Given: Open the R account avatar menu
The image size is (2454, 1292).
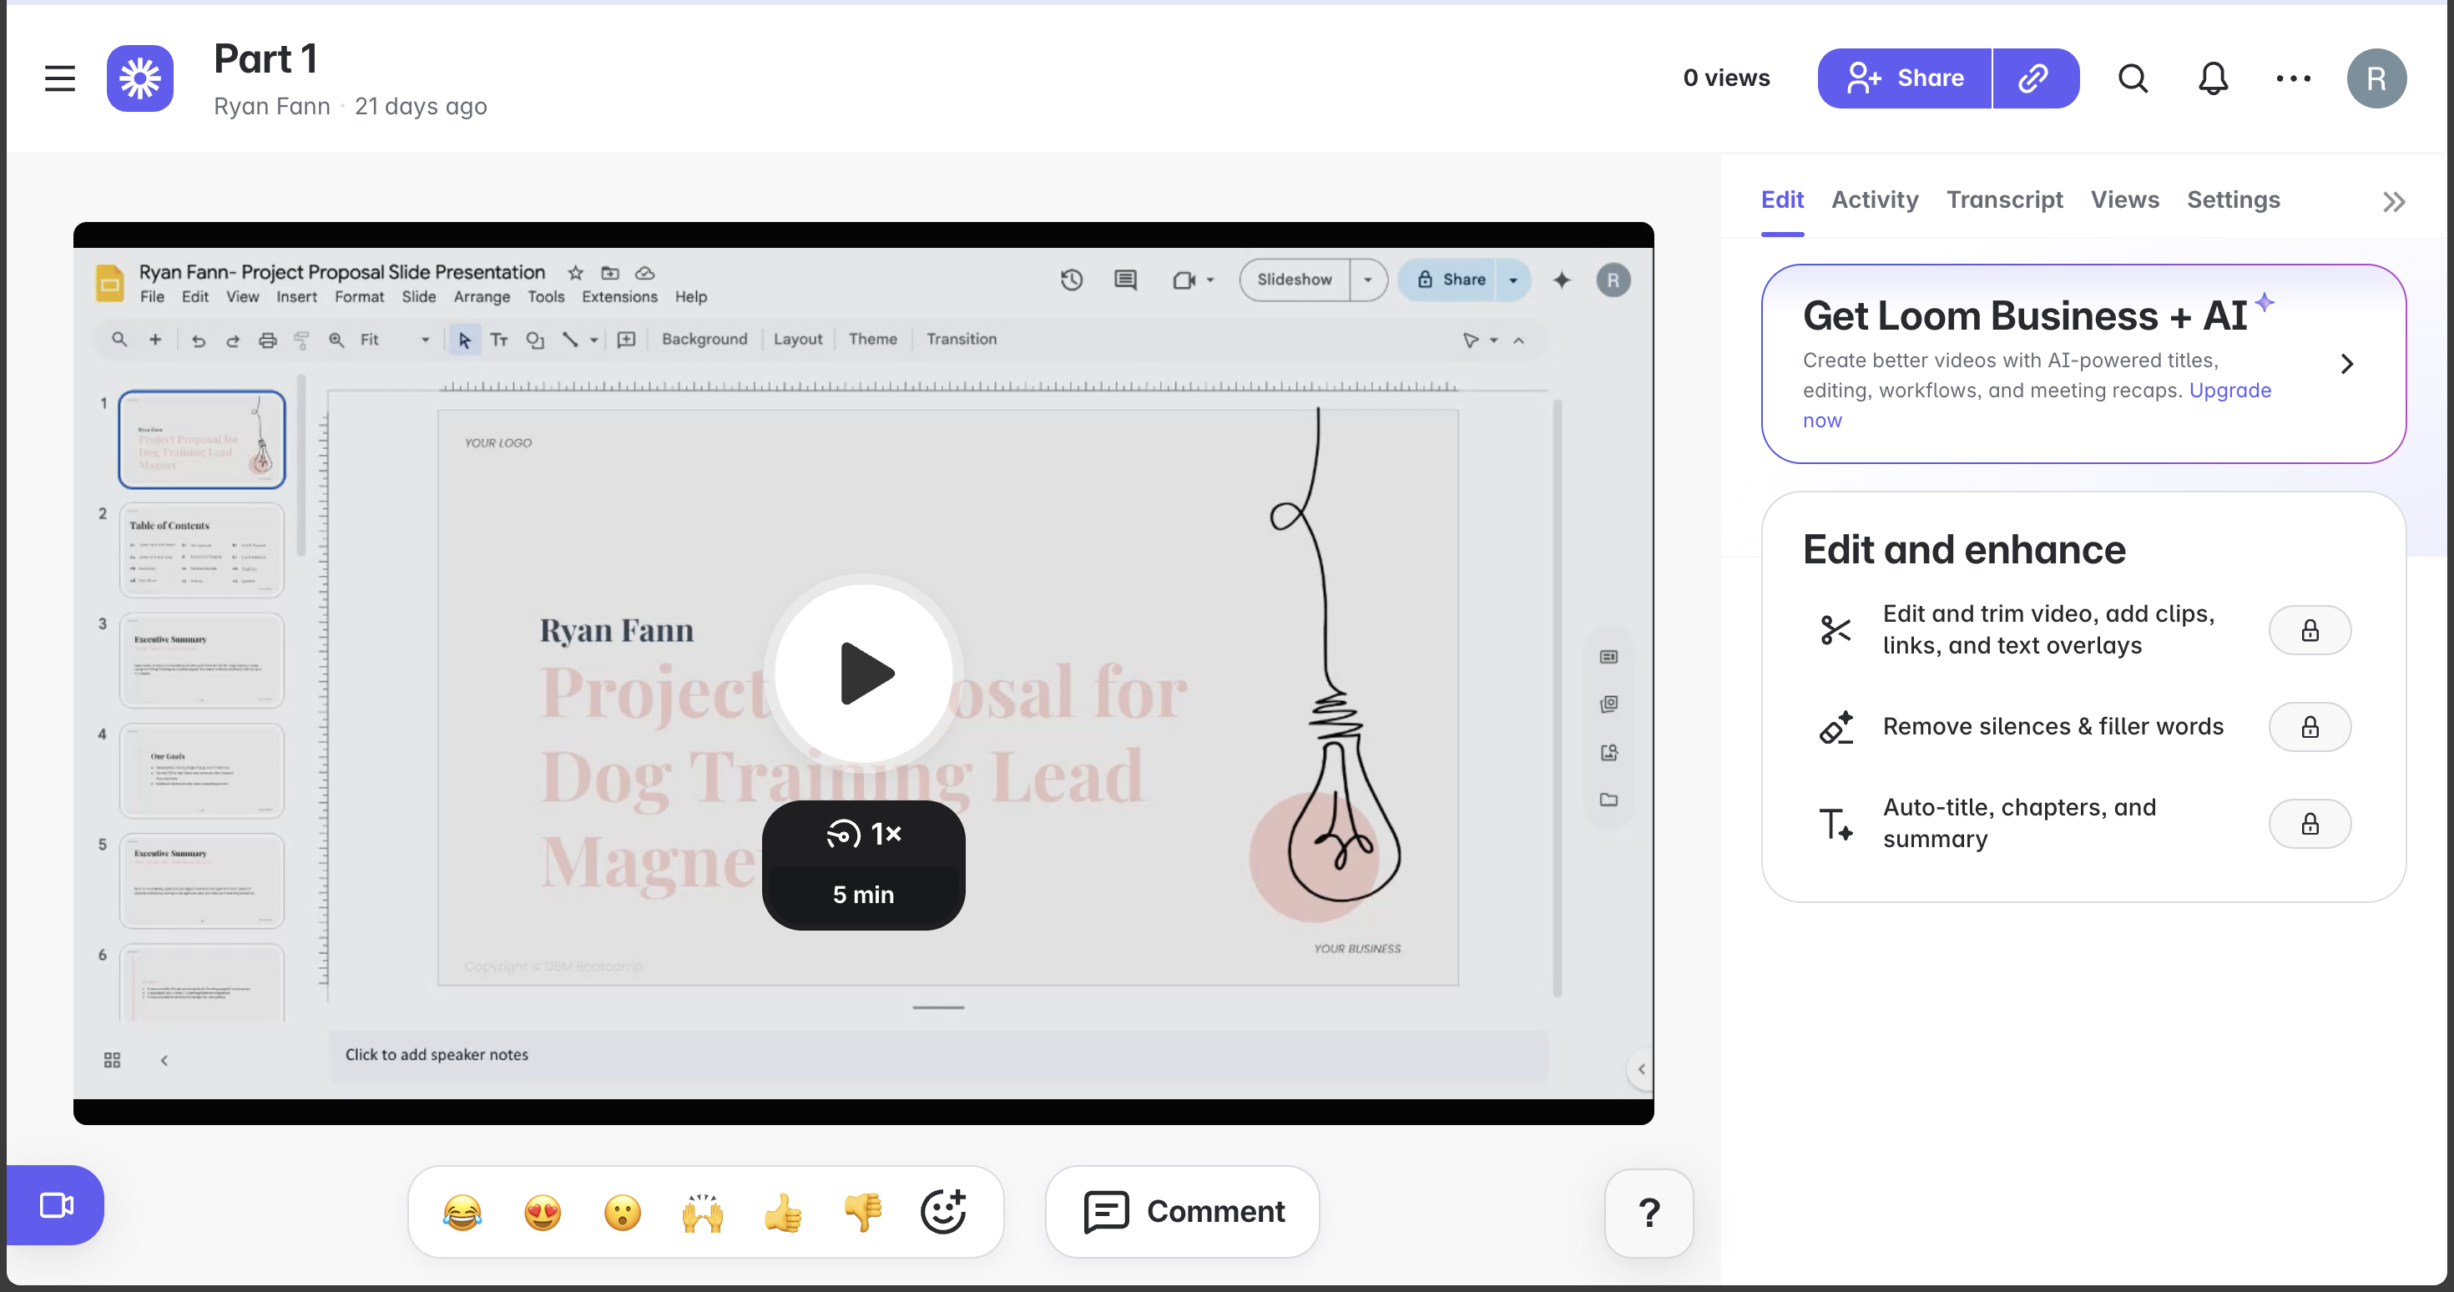Looking at the screenshot, I should click(x=2377, y=78).
